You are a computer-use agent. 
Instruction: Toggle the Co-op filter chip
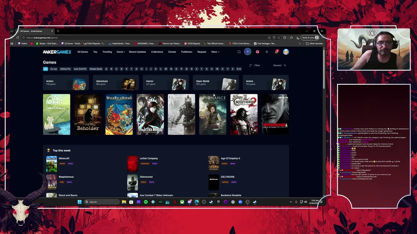point(53,69)
